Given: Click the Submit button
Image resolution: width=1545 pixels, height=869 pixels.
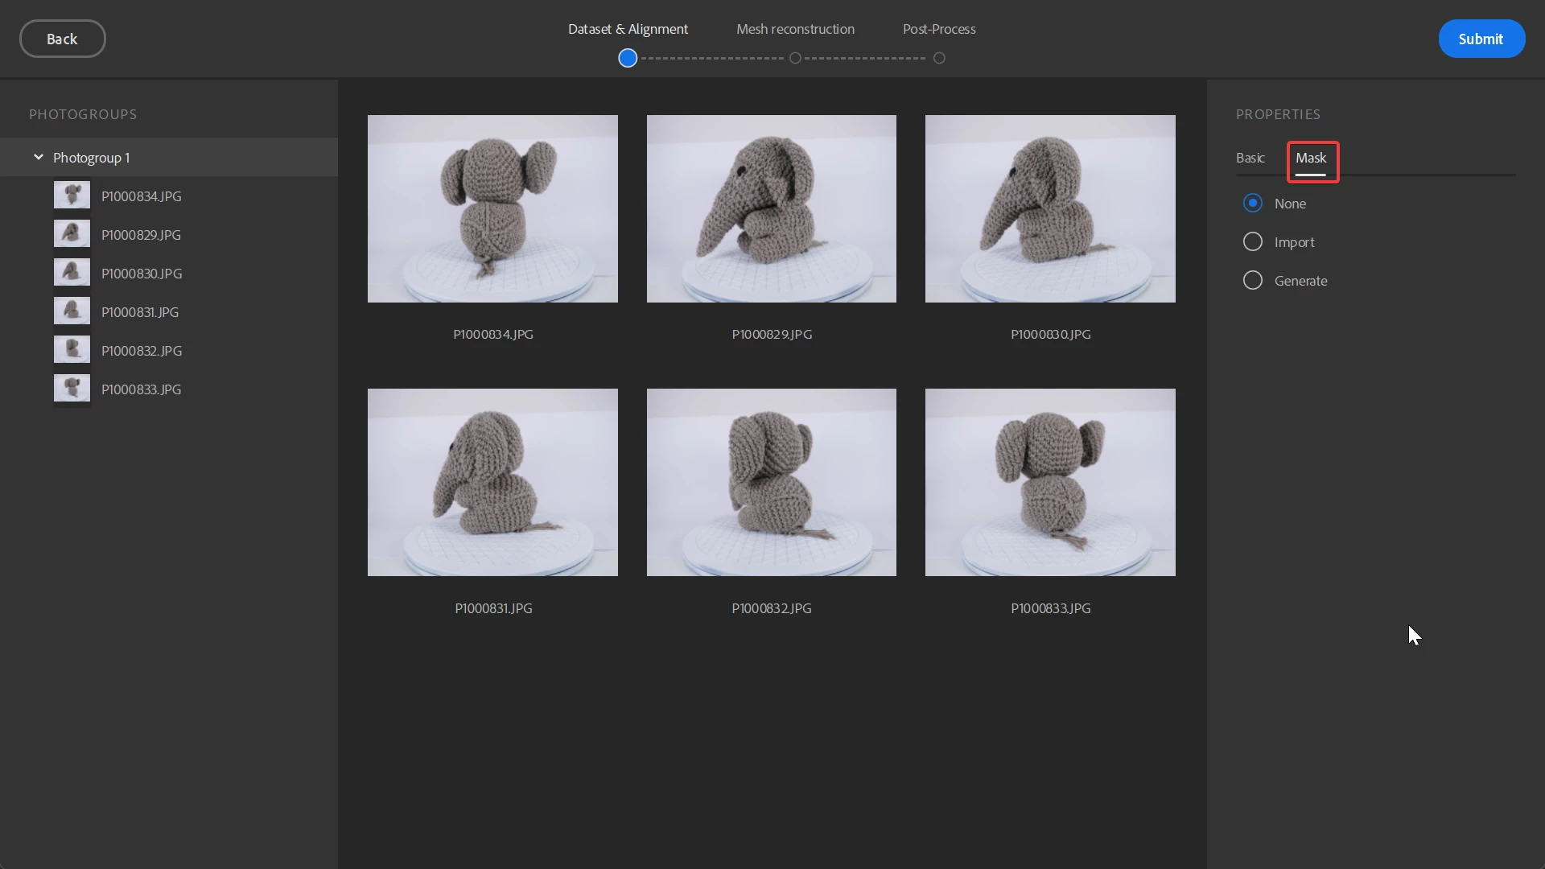Looking at the screenshot, I should point(1481,39).
